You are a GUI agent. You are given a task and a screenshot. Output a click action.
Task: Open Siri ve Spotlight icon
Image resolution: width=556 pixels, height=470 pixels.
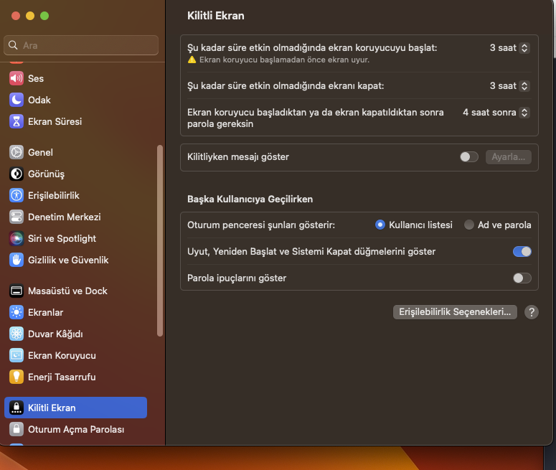[x=17, y=238]
